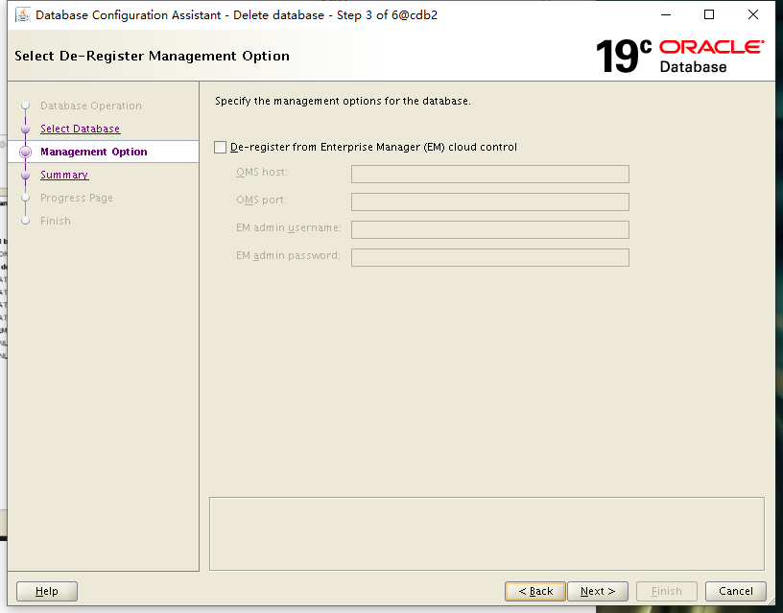Click the OMS port input field
The width and height of the screenshot is (783, 613).
click(x=490, y=202)
